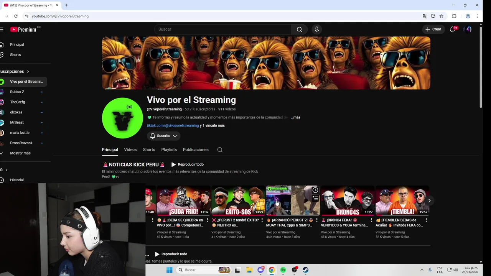Click the Windows taskbar Buscar search box
The image size is (491, 276).
(204, 270)
